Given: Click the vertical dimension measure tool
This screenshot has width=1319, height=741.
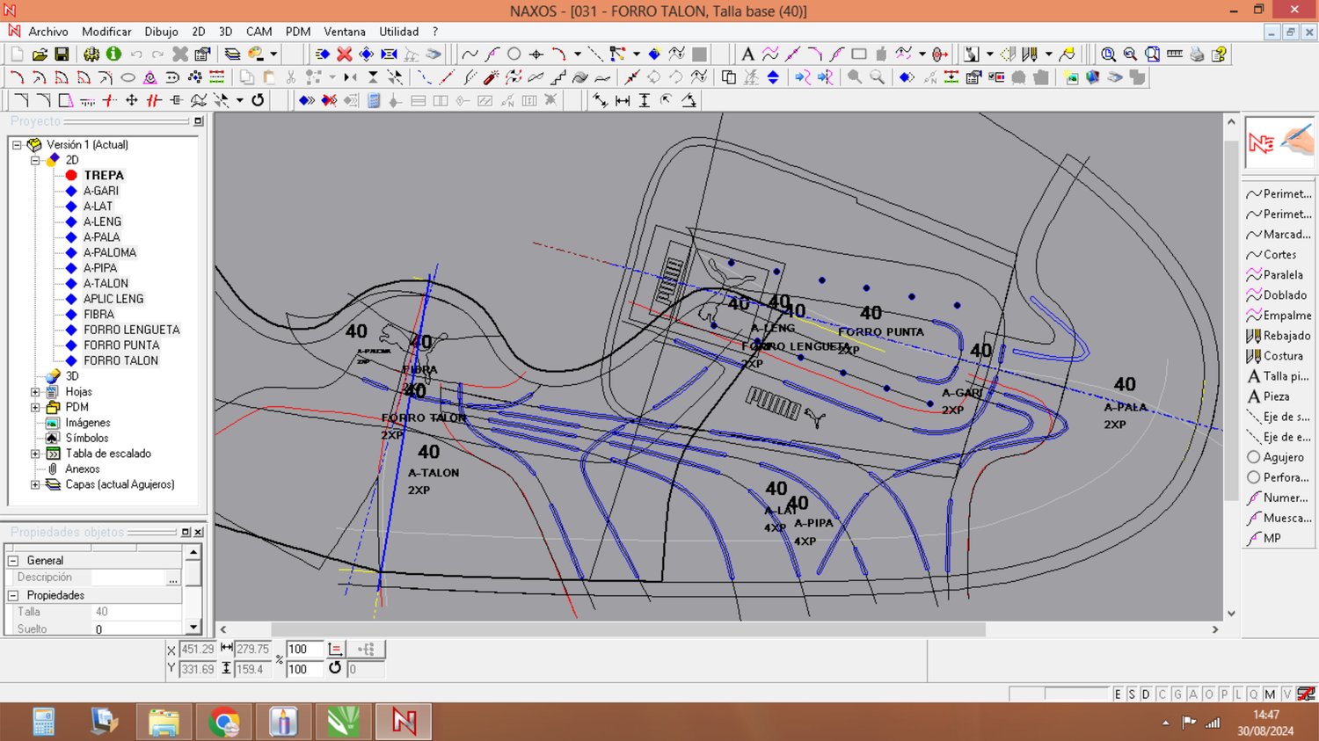Looking at the screenshot, I should click(645, 100).
